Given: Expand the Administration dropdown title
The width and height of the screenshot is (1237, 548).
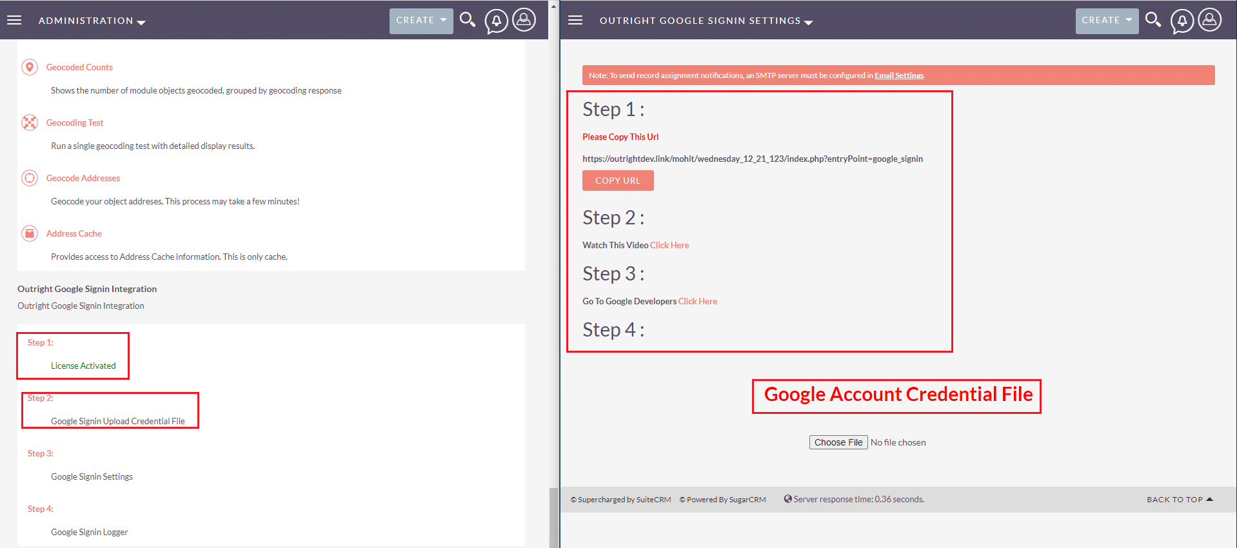Looking at the screenshot, I should tap(92, 21).
